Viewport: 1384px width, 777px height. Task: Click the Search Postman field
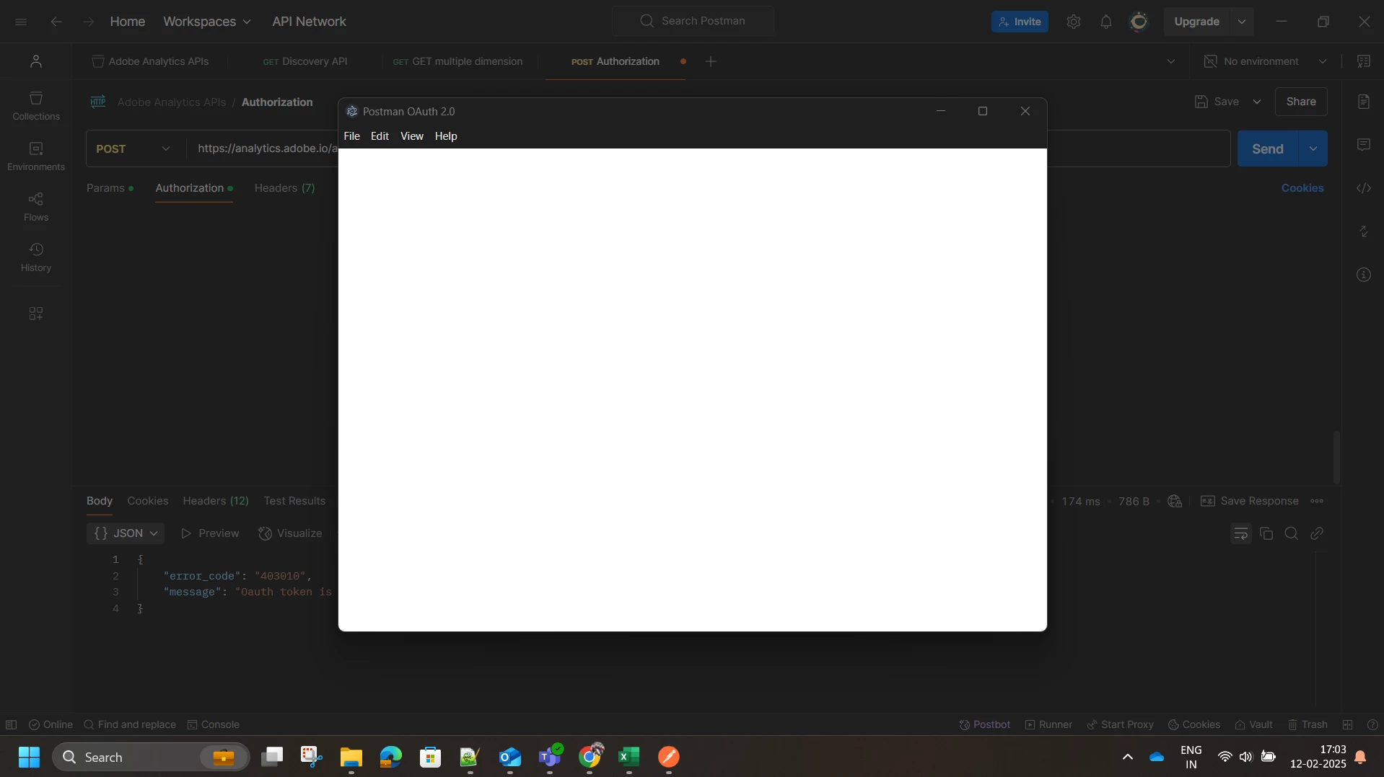coord(693,21)
